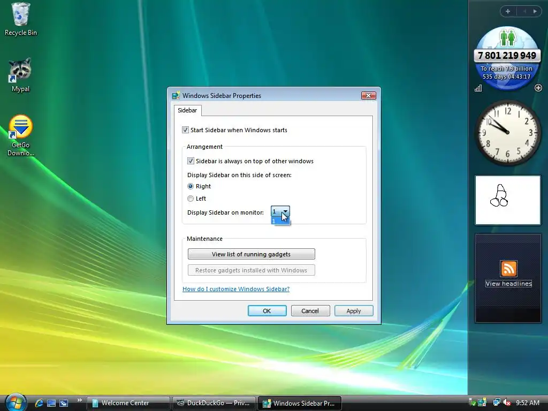Select the Mypal raccoon shortcut icon
The width and height of the screenshot is (548, 411).
20,75
